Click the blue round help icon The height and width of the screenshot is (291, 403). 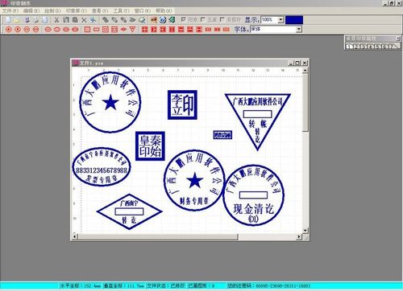click(x=163, y=20)
